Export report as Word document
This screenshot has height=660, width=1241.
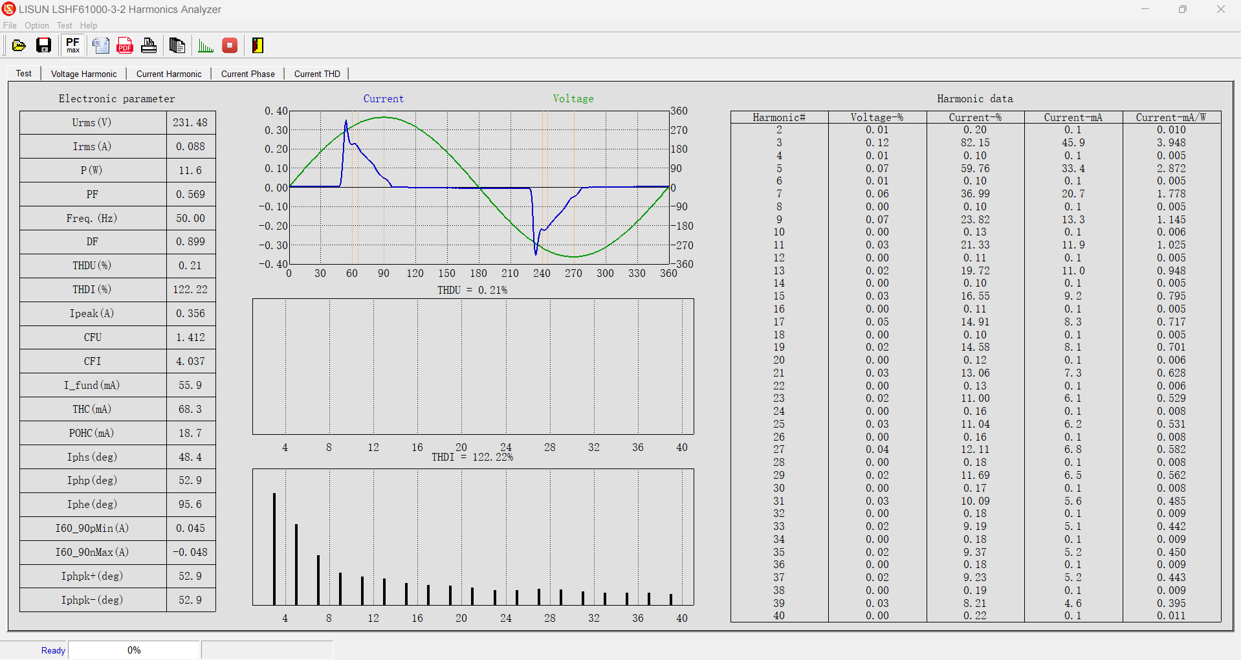(x=100, y=45)
